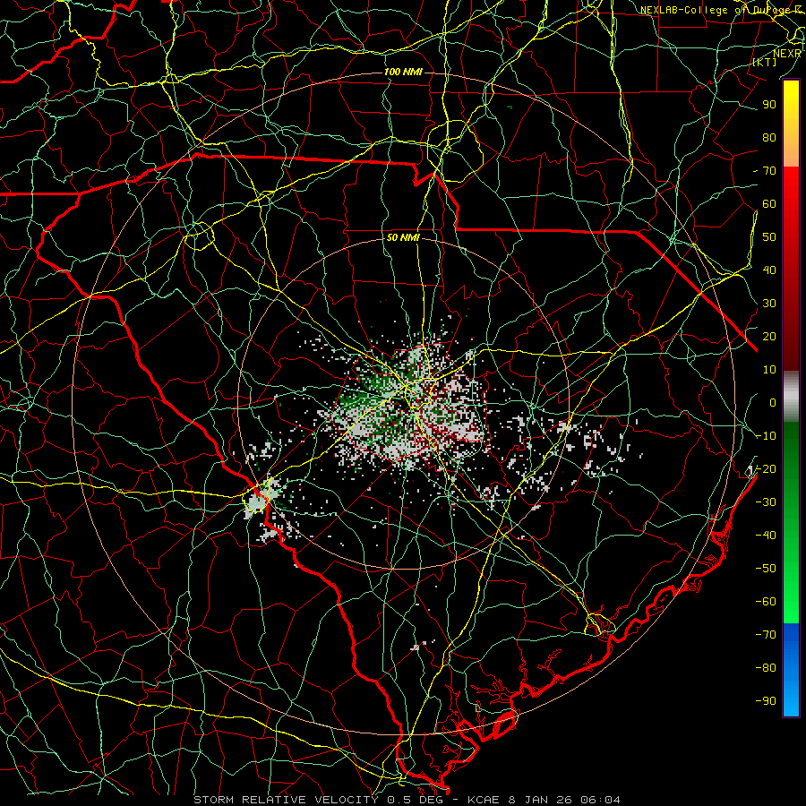This screenshot has width=806, height=806.
Task: Click the NEXR label at top right
Action: pos(787,54)
